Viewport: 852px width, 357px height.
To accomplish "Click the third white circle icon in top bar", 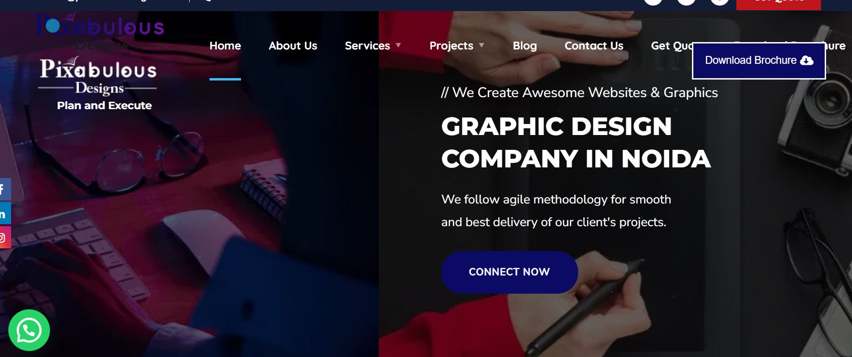I will tap(720, 1).
